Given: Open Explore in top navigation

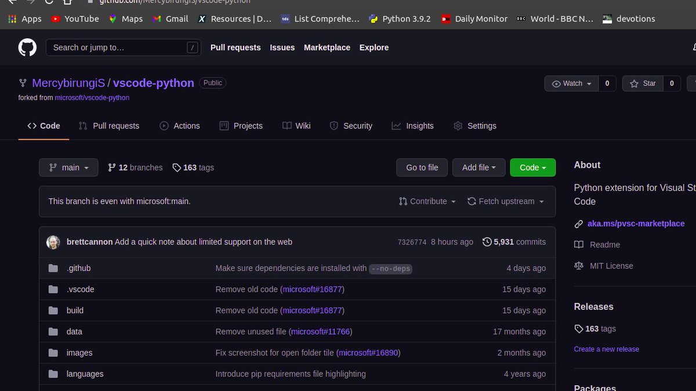Looking at the screenshot, I should pyautogui.click(x=374, y=48).
